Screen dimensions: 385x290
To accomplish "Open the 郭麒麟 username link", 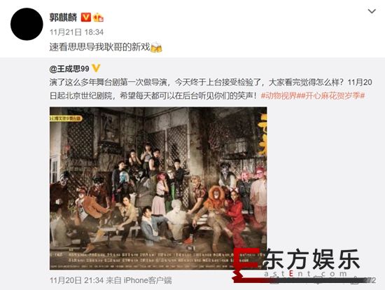I will [x=63, y=18].
